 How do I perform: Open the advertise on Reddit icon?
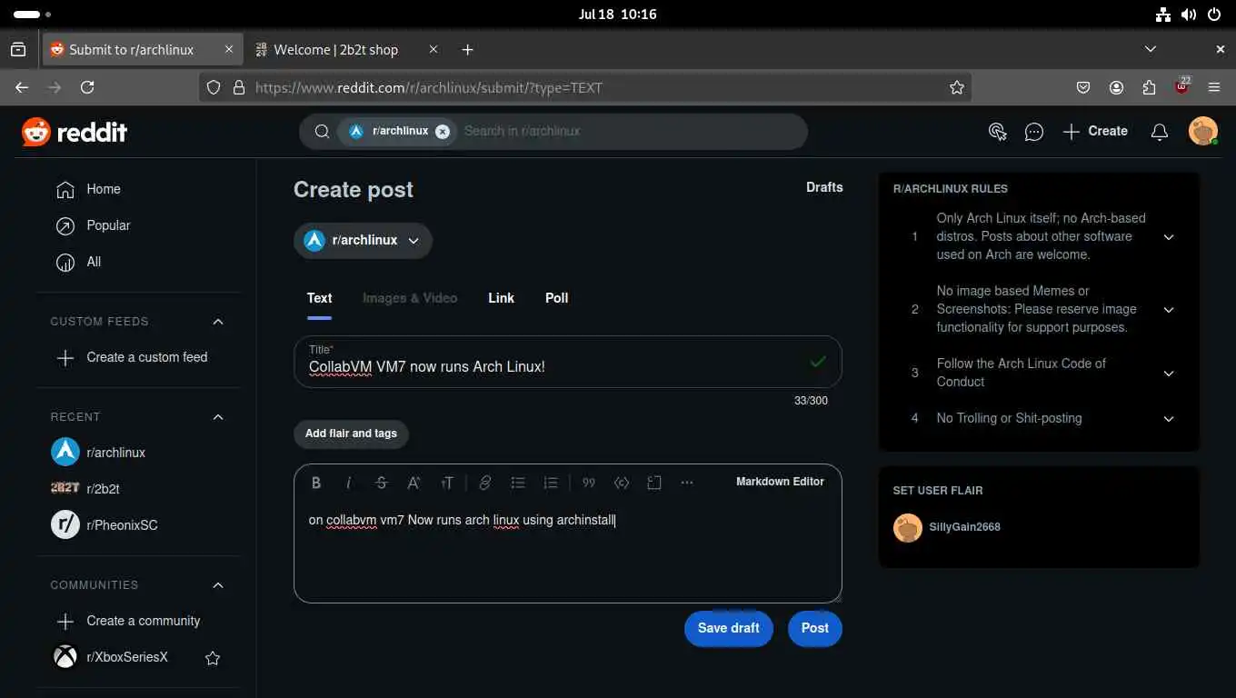point(998,132)
